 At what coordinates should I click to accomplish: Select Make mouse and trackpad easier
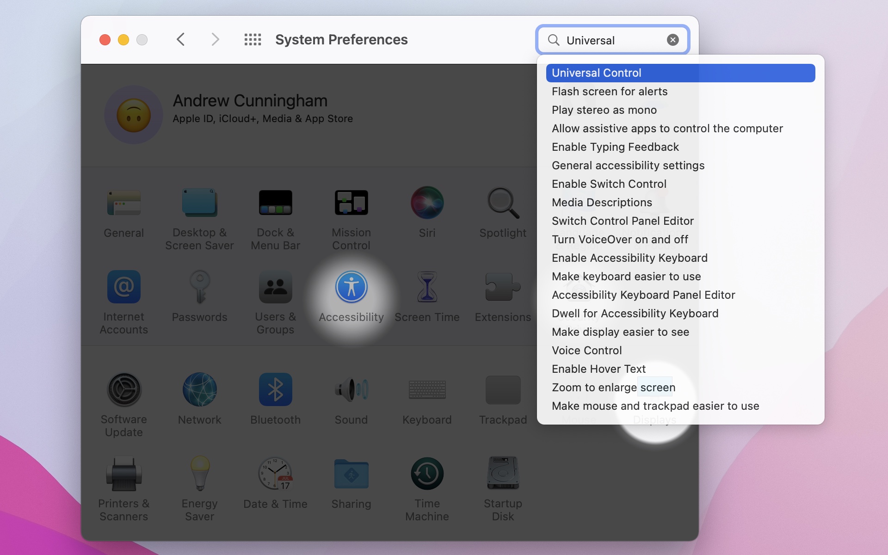pyautogui.click(x=680, y=406)
